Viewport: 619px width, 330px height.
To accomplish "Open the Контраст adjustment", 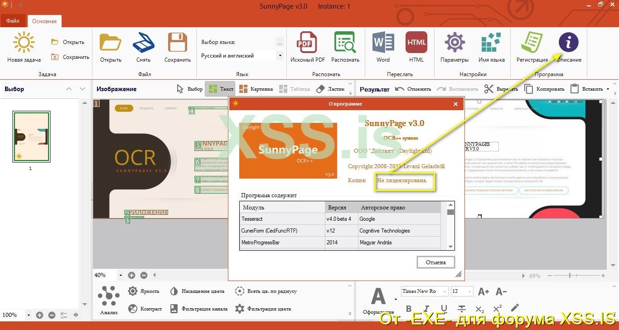I will 145,309.
